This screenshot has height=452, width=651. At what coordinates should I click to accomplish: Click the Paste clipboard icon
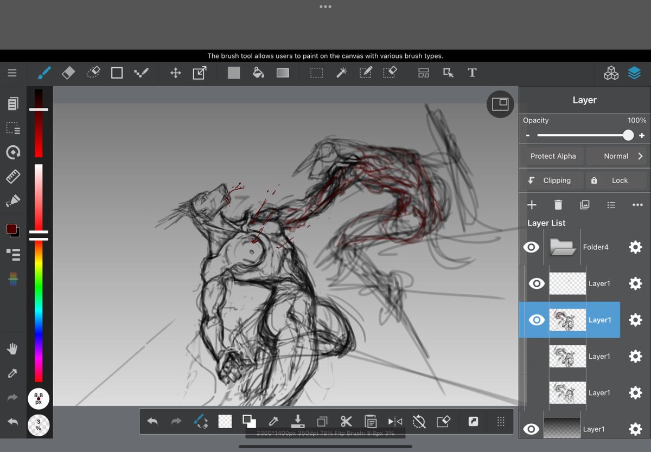[371, 421]
